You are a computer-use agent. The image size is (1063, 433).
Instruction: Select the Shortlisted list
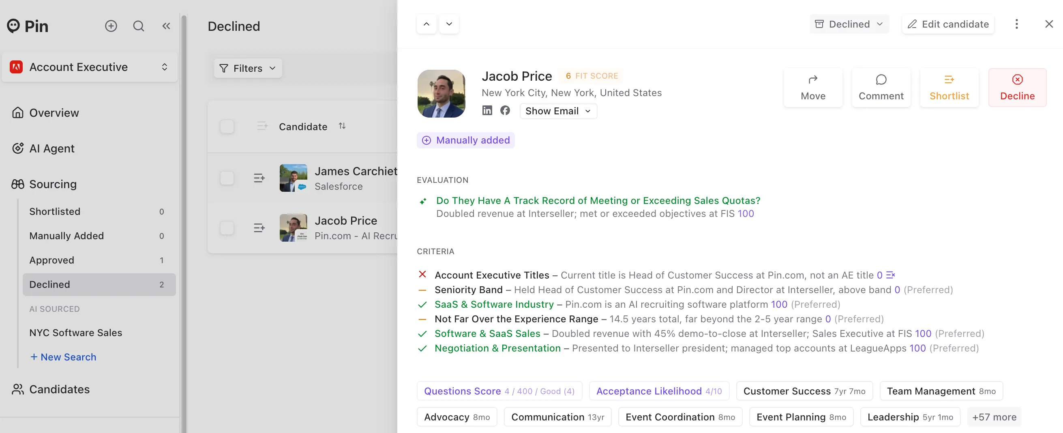[x=99, y=211]
